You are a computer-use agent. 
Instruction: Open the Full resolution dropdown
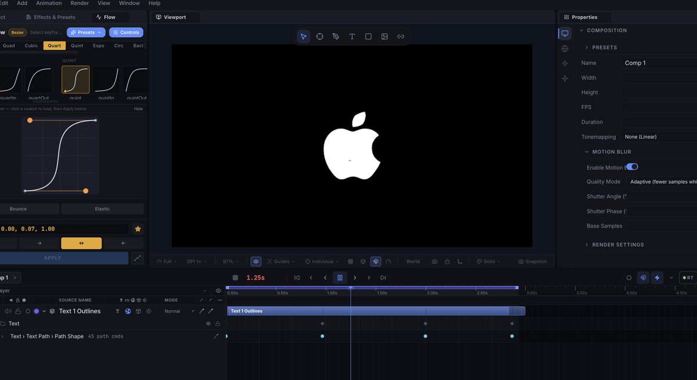[x=167, y=262]
